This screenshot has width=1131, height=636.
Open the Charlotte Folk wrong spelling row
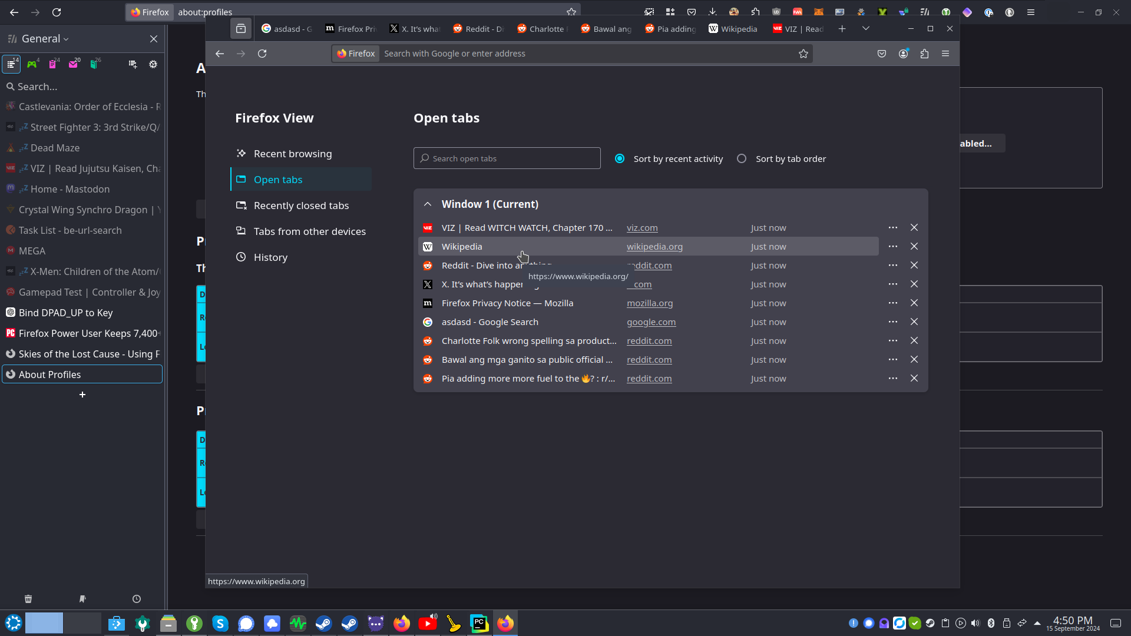(x=648, y=341)
